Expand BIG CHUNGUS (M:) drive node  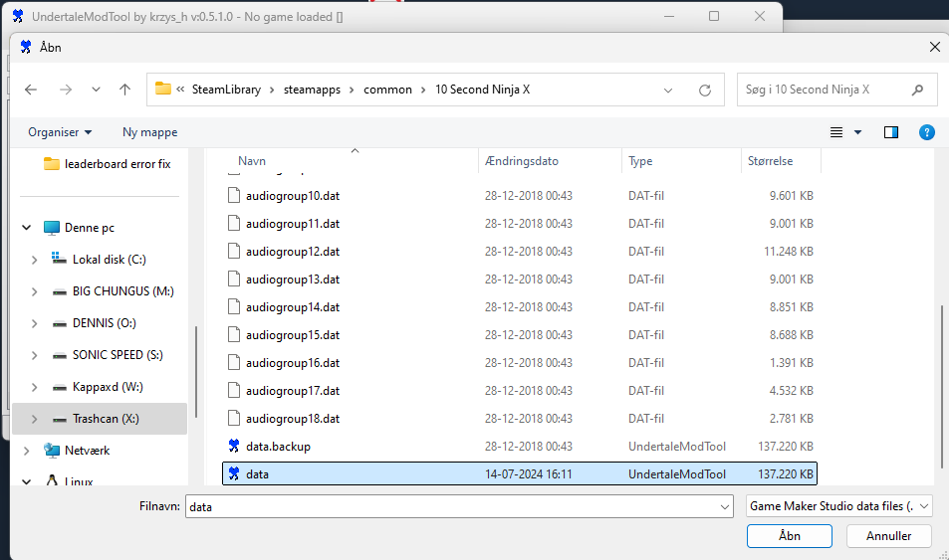(35, 291)
